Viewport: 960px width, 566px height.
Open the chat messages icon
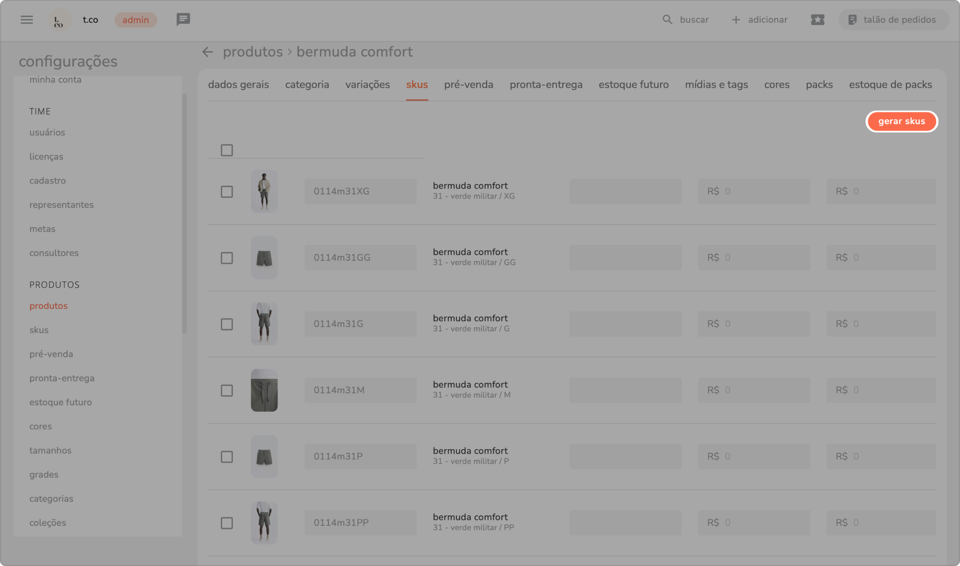(x=183, y=20)
